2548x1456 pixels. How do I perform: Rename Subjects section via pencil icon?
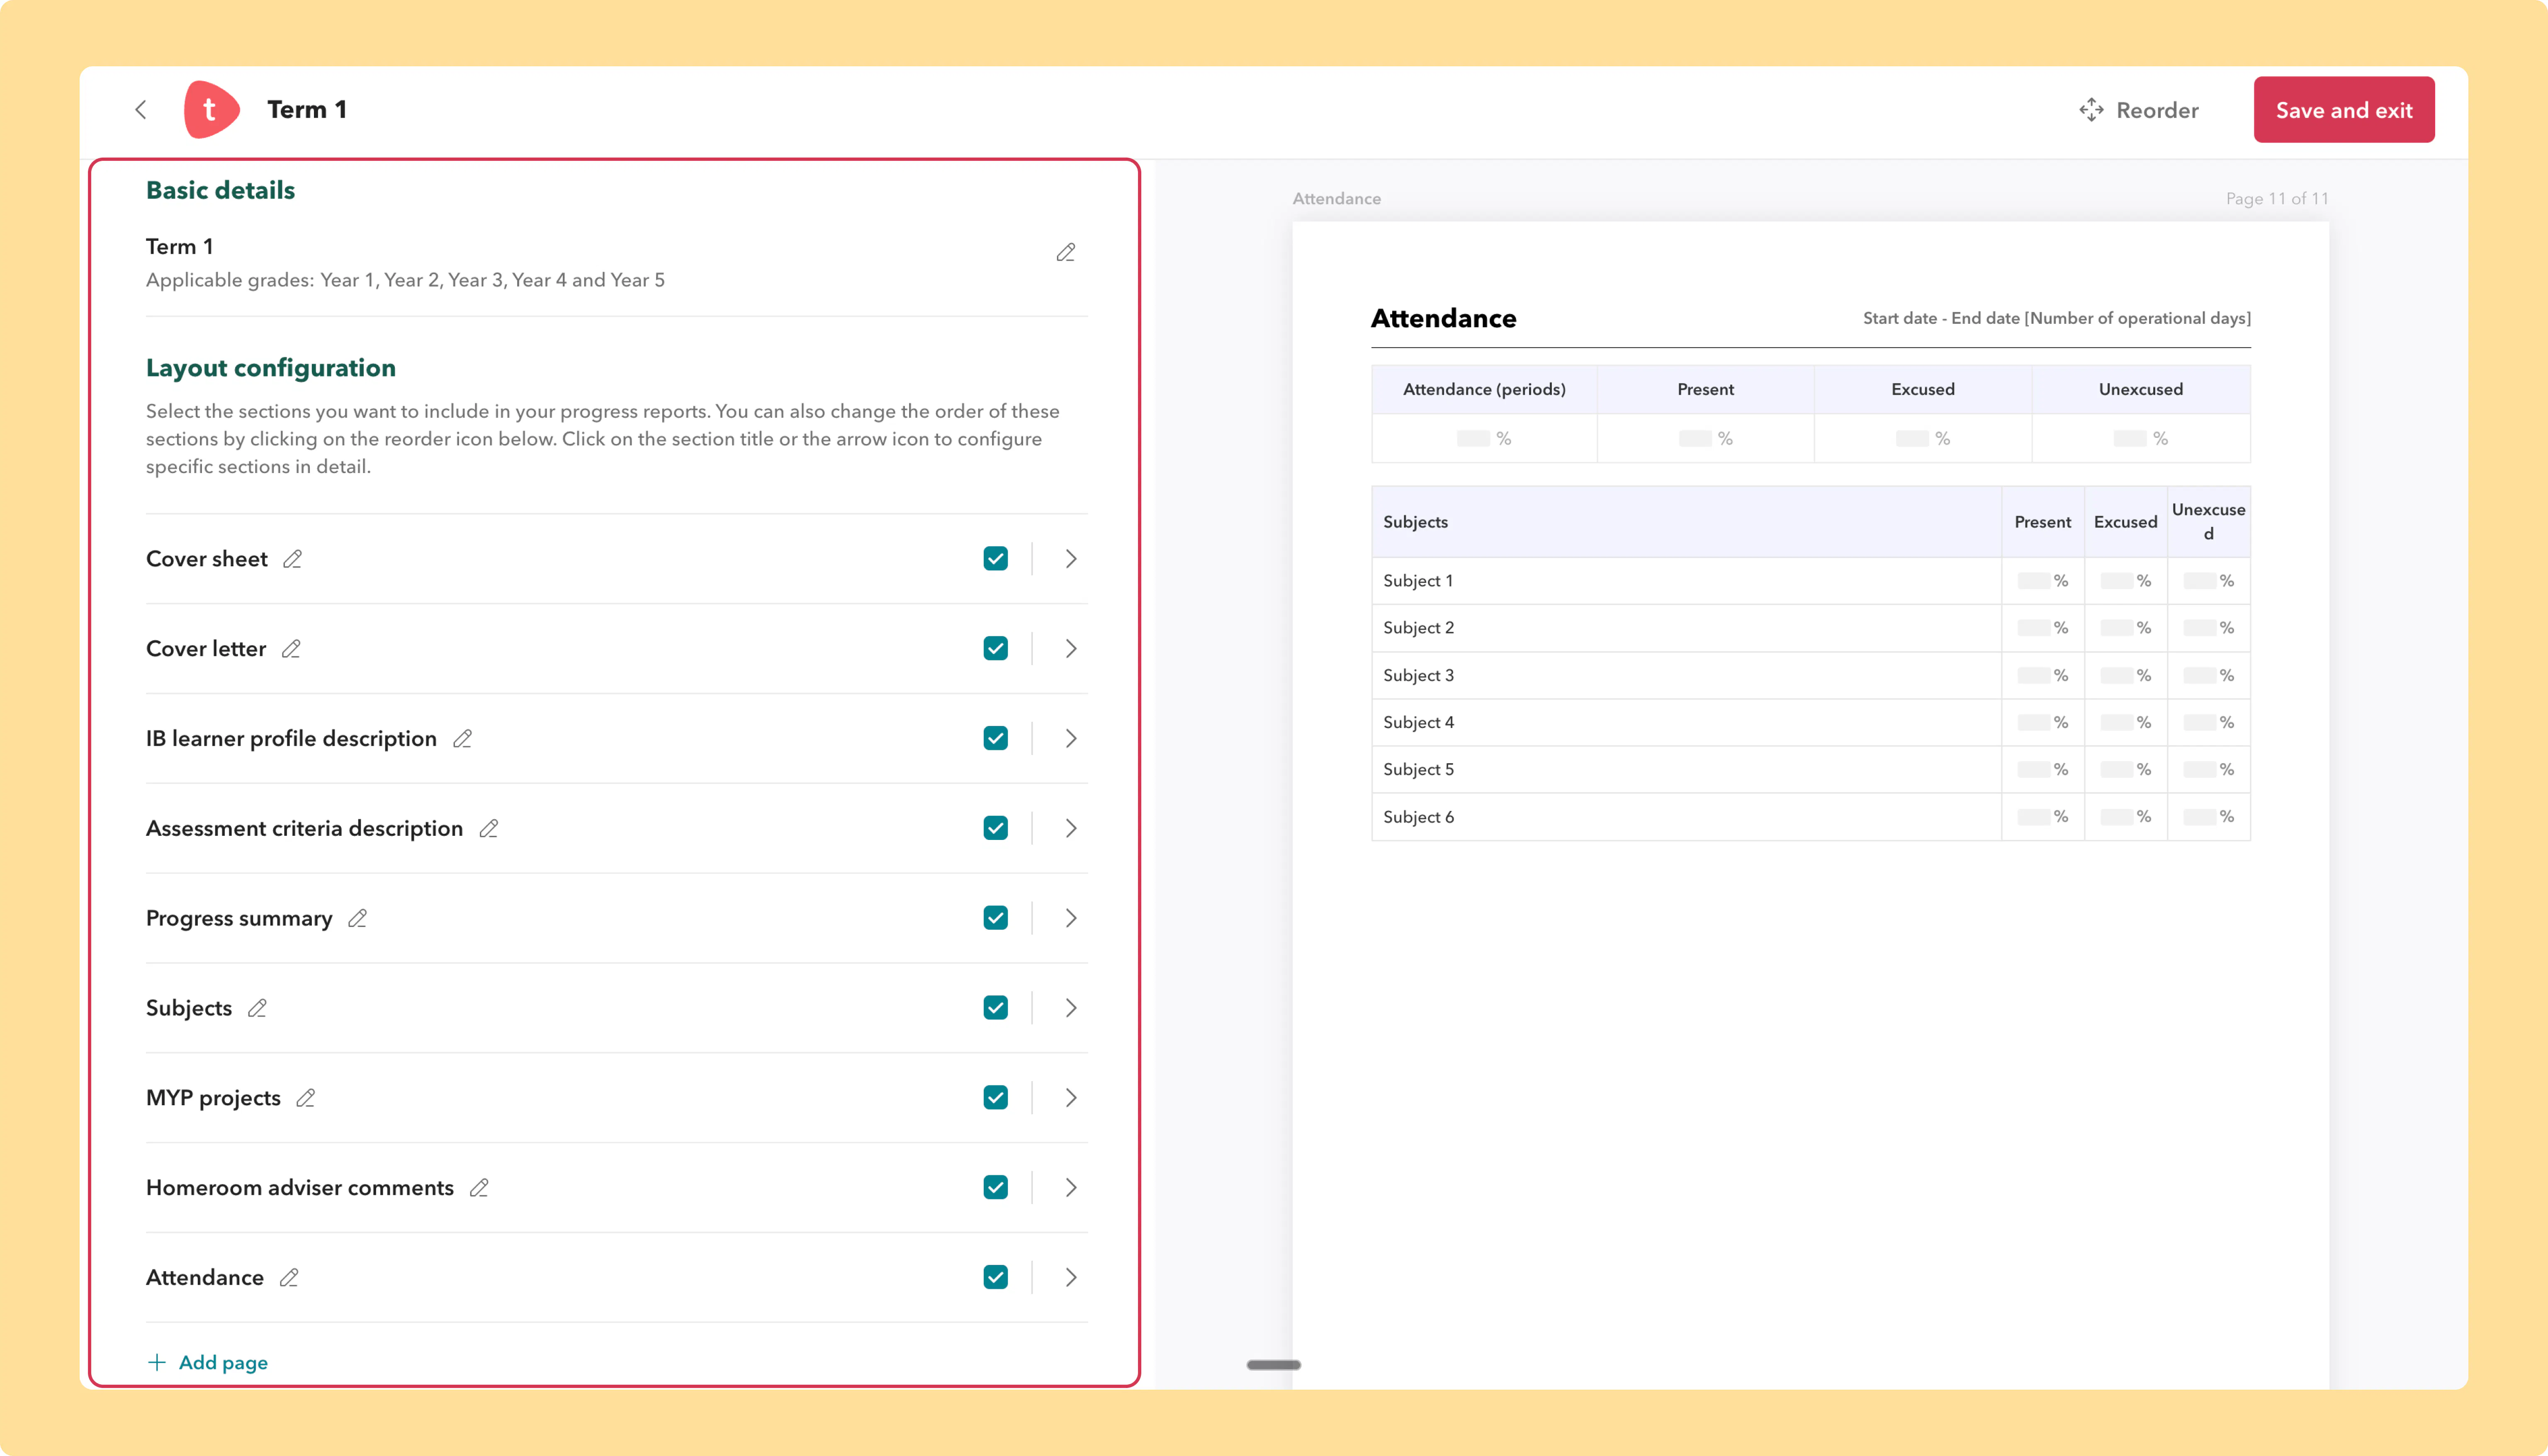point(257,1008)
